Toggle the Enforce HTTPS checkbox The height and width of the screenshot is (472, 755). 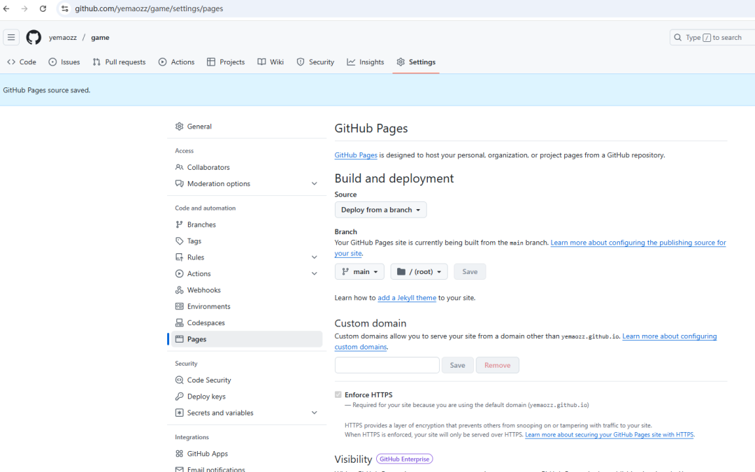(x=338, y=394)
